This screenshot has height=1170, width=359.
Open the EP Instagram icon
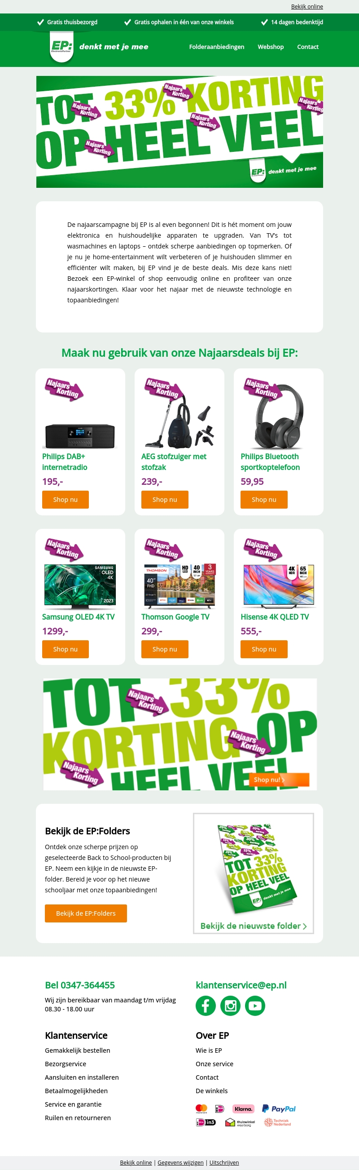coord(230,1006)
